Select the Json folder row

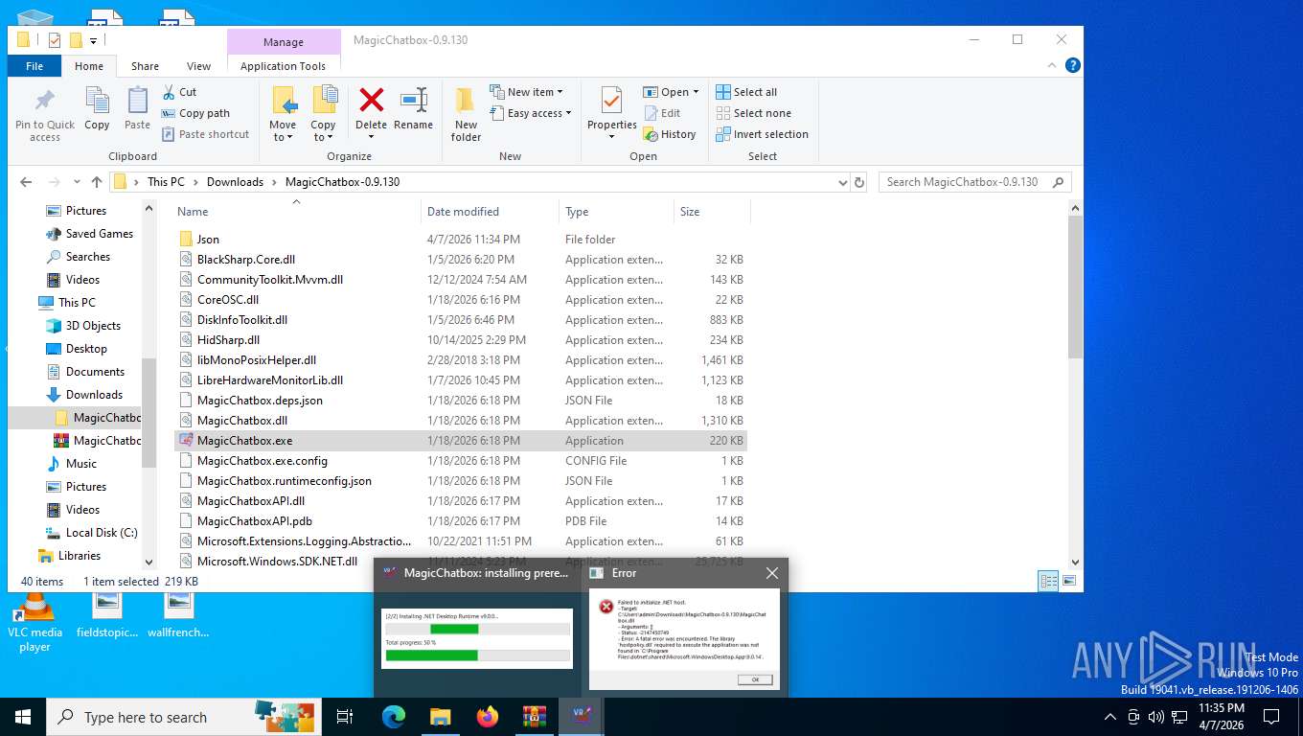click(x=461, y=240)
